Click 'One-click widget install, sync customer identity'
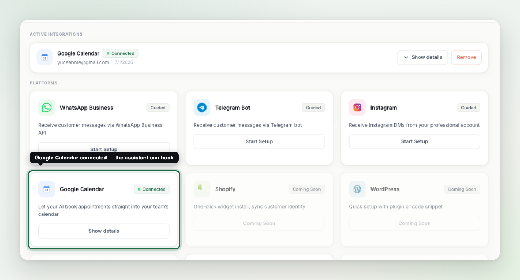This screenshot has width=520, height=280. coord(250,207)
